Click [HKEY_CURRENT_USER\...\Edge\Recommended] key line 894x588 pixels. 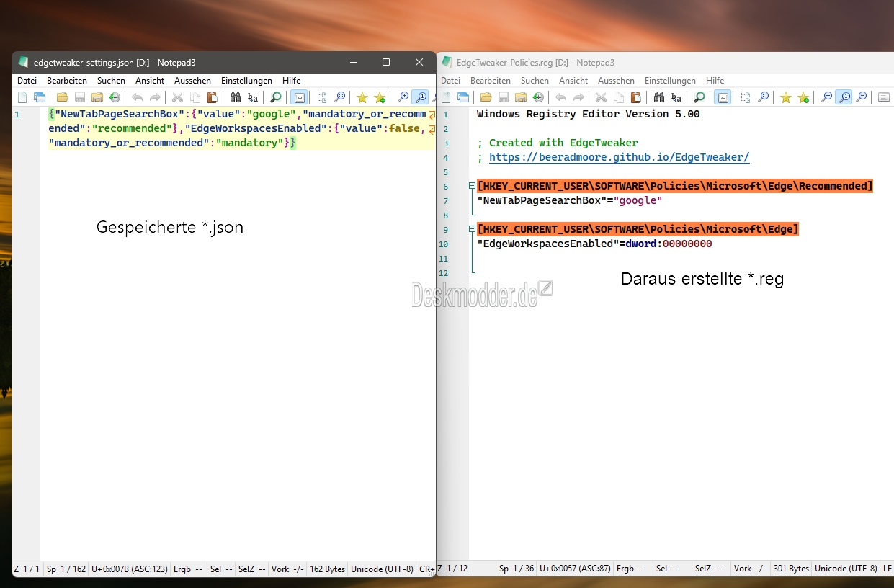675,186
